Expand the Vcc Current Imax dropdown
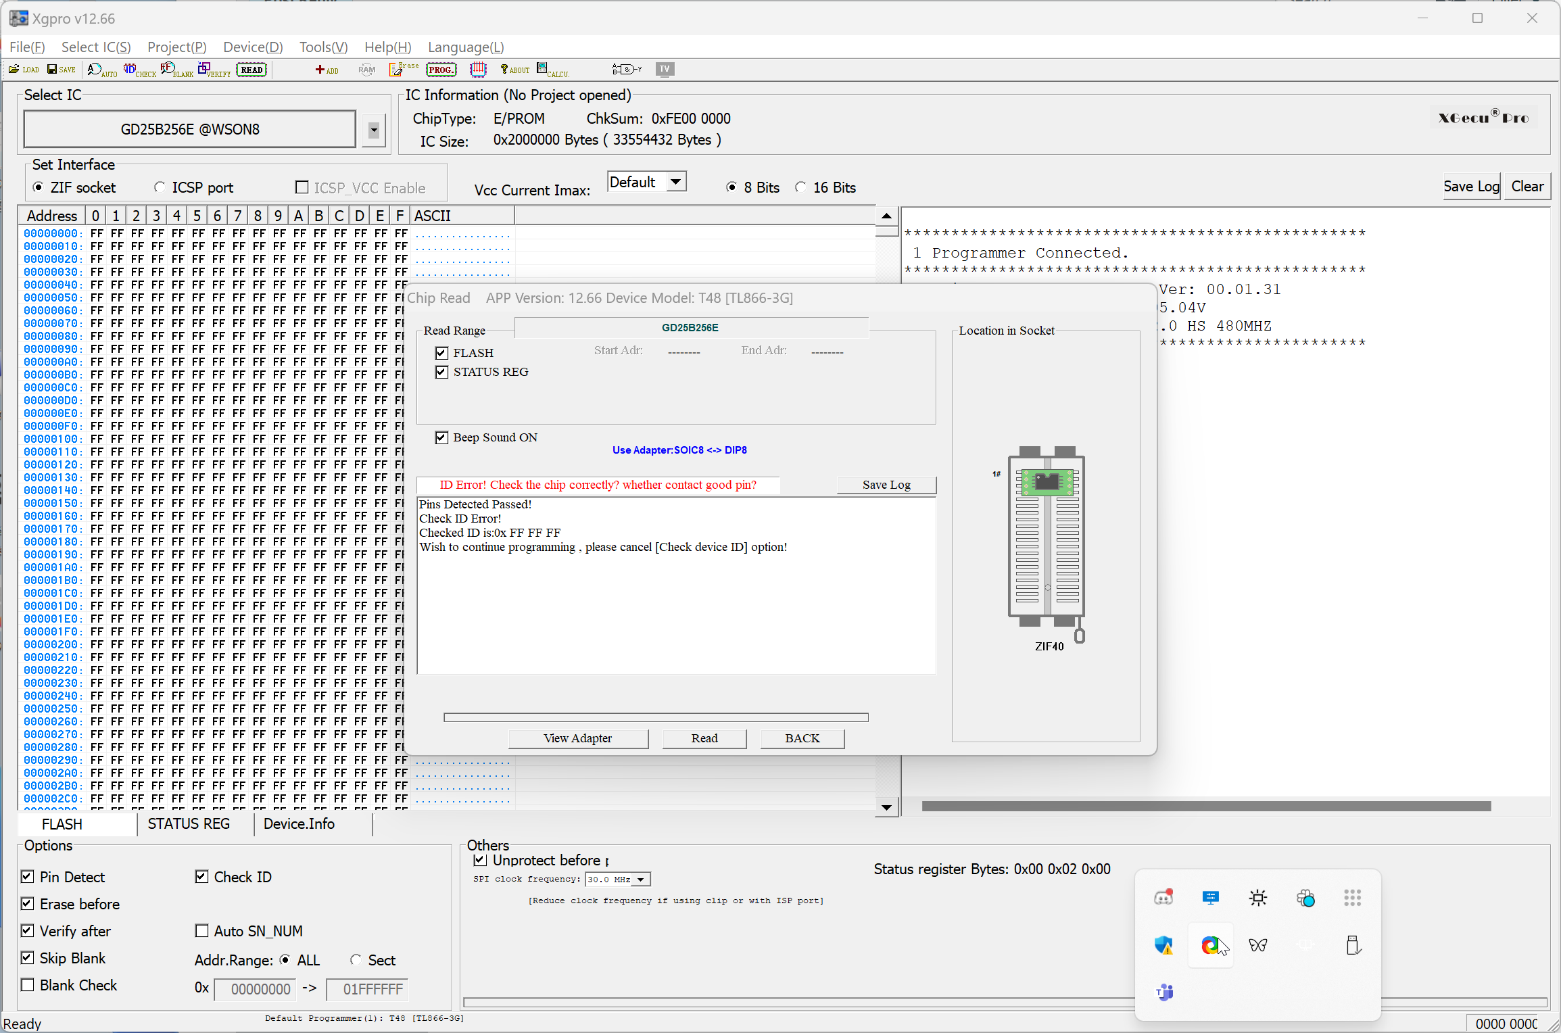Image resolution: width=1561 pixels, height=1033 pixels. [x=675, y=182]
